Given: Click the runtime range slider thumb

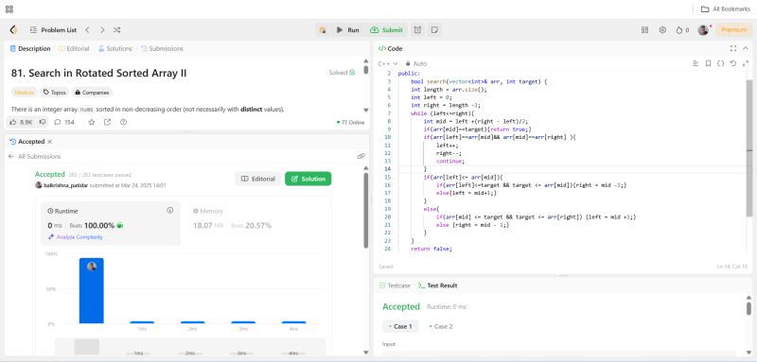Looking at the screenshot, I should coord(87,347).
